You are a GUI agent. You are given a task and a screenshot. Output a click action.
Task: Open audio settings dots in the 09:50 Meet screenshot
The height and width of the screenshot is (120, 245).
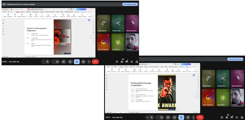click(43, 62)
